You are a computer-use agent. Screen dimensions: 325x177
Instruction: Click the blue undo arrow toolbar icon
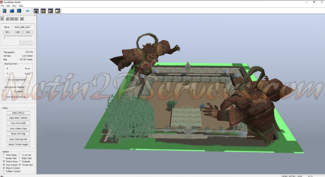point(28,11)
